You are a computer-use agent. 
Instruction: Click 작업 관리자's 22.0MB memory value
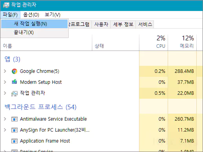(x=185, y=93)
